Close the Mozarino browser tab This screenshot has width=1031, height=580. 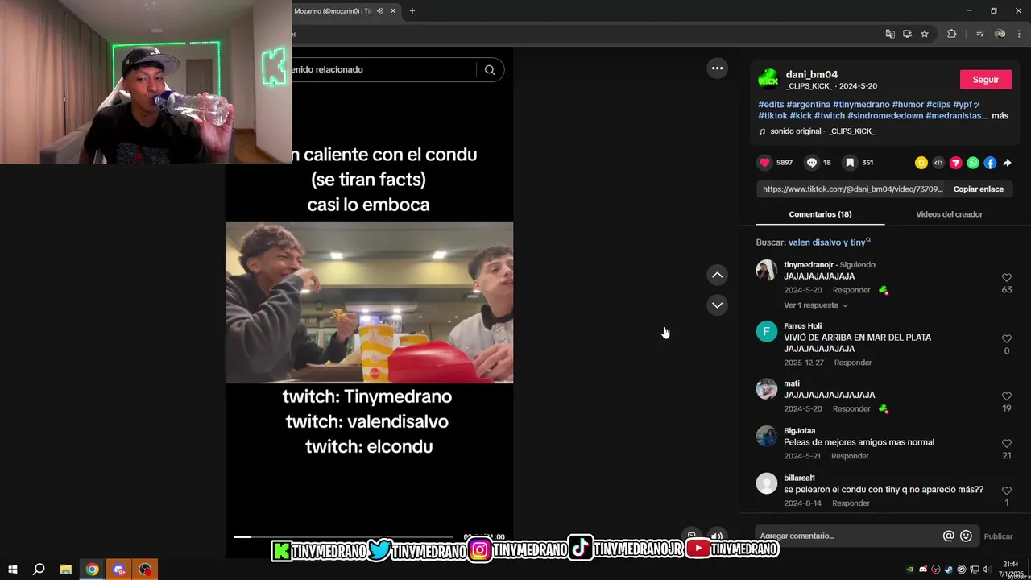point(393,11)
